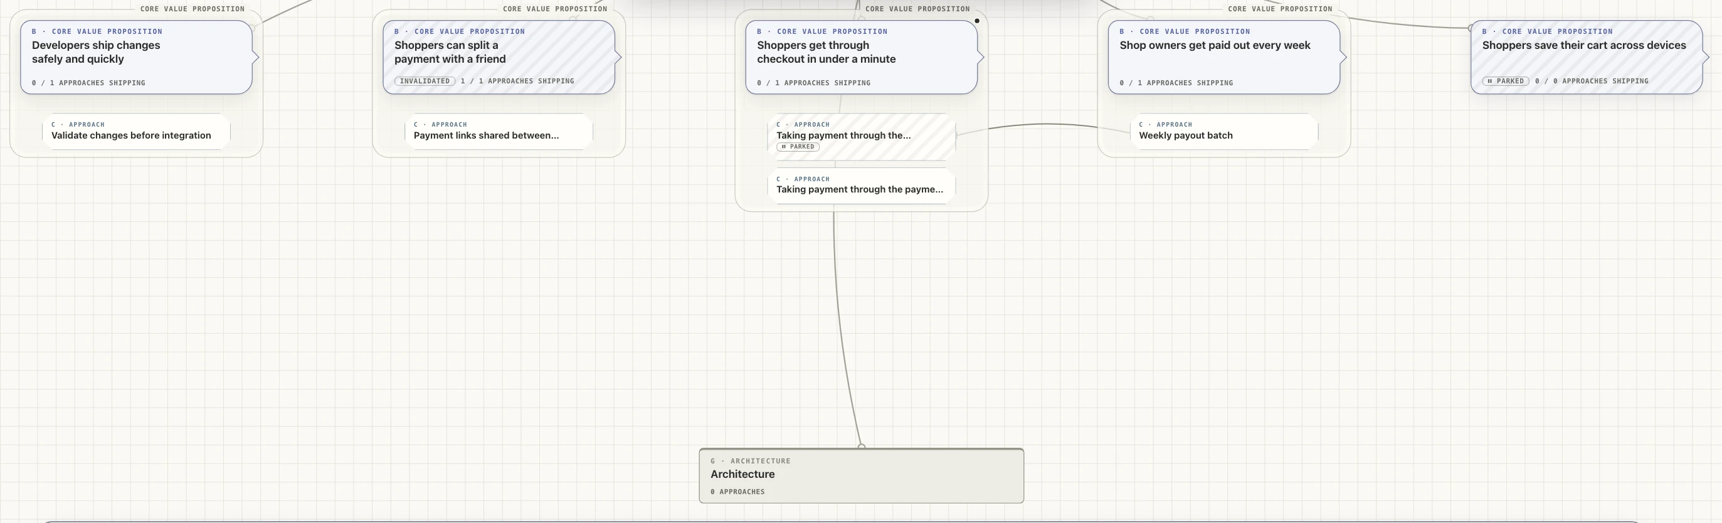Image resolution: width=1722 pixels, height=523 pixels.
Task: Open the "Shoppers save their cart across devices" card
Action: tap(1587, 57)
